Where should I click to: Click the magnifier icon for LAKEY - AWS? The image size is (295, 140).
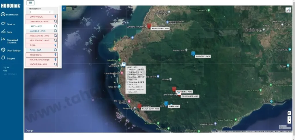tap(55, 26)
